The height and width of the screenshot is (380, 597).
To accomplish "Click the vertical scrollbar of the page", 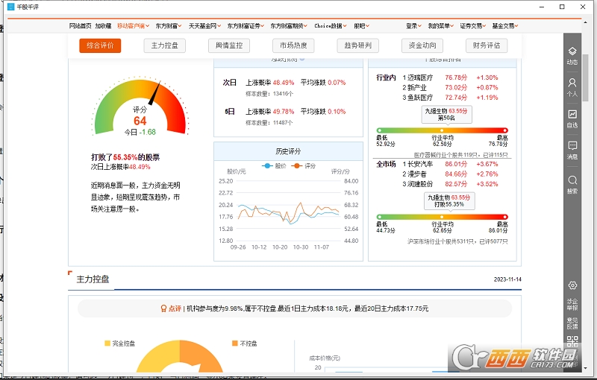I will click(585, 78).
